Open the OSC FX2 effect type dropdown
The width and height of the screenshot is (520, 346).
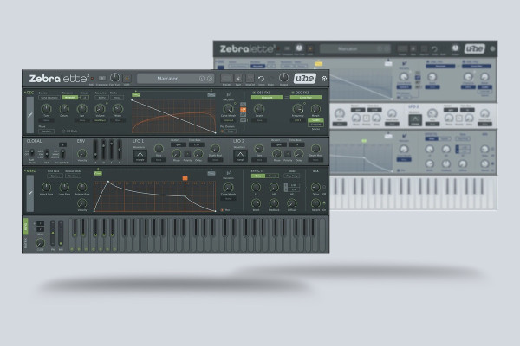[x=306, y=98]
